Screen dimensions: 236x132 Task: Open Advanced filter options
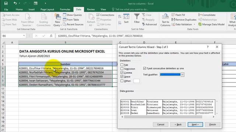(149, 24)
